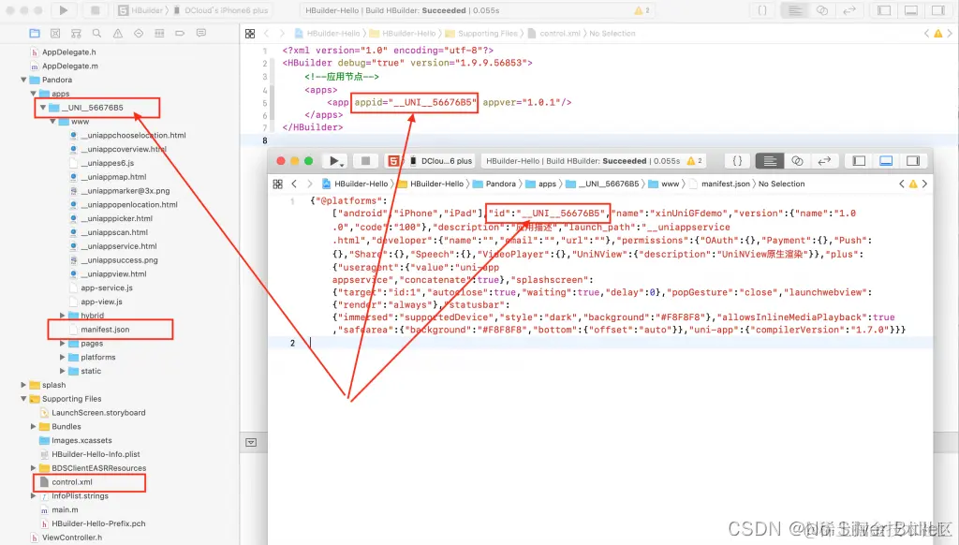Go back in control.xml editor history

coord(266,34)
